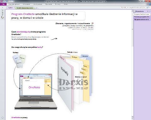Create a new section with the star tab
Viewport: 151px width, 120px height.
pyautogui.click(x=36, y=8)
